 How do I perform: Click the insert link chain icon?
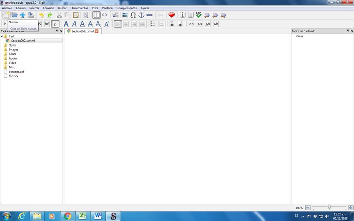[149, 15]
